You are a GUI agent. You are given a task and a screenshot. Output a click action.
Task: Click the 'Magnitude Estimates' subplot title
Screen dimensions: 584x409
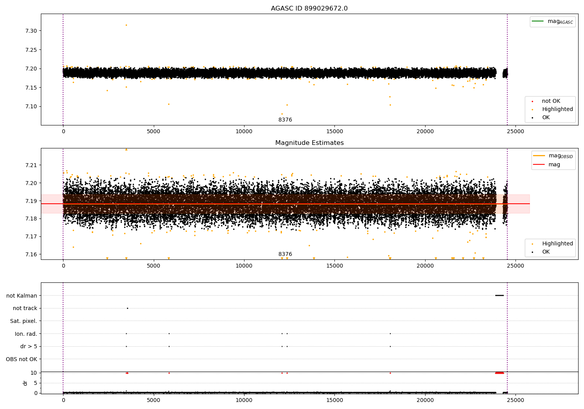(x=309, y=143)
